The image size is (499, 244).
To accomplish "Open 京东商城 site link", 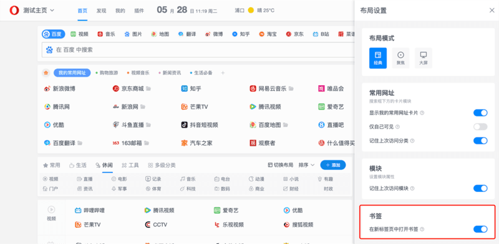I will tap(128, 88).
